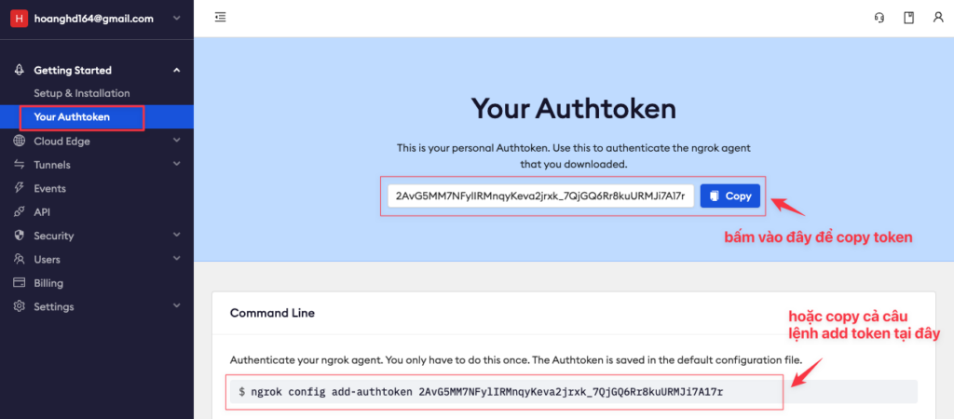Image resolution: width=954 pixels, height=419 pixels.
Task: Open the documentation book icon
Action: pos(909,18)
